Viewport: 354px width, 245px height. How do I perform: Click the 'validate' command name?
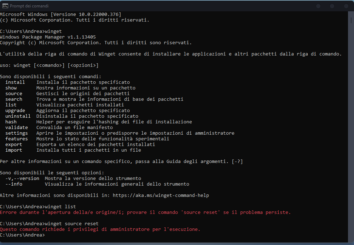click(x=17, y=128)
